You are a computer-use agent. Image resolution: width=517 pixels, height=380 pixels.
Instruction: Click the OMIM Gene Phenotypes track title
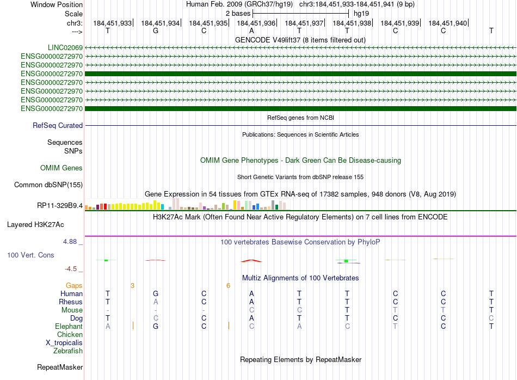tap(300, 160)
